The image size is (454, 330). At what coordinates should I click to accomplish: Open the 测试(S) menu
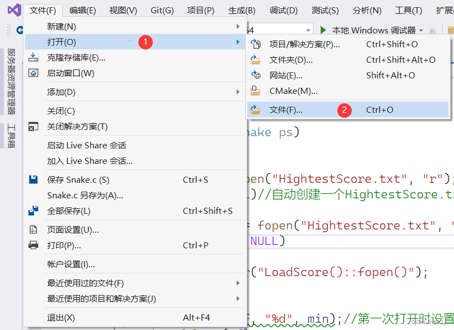pos(325,11)
